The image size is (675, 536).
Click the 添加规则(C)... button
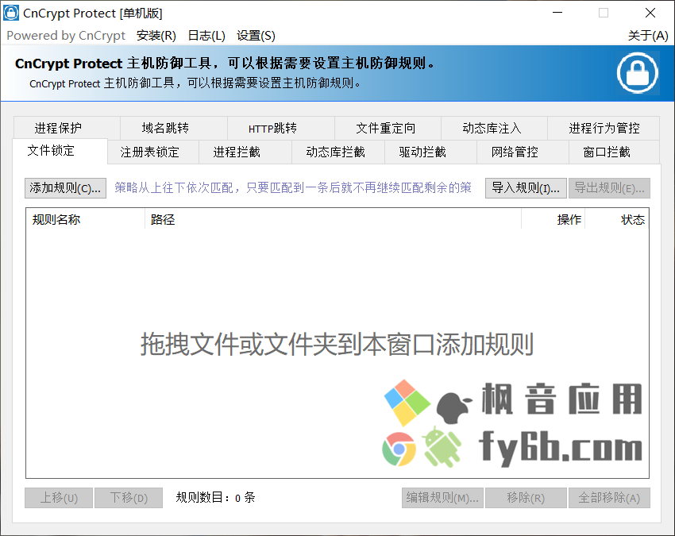point(65,188)
